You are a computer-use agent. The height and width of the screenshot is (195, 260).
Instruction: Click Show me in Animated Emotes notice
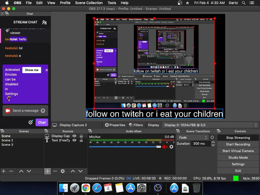(x=32, y=70)
